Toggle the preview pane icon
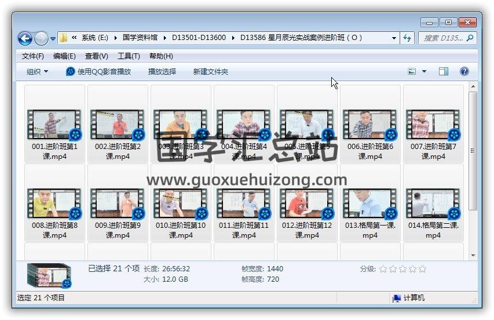The width and height of the screenshot is (494, 320). (x=444, y=71)
